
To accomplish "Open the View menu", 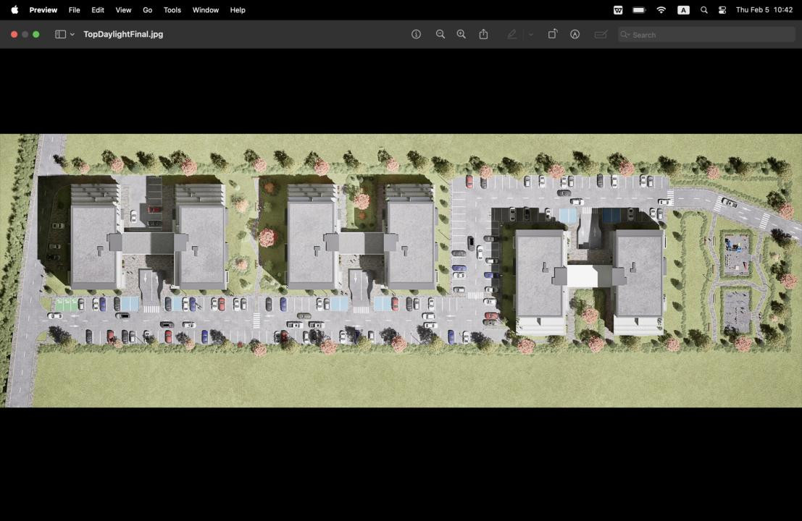I will coord(123,10).
